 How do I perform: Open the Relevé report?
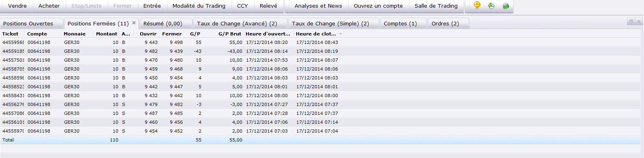[x=269, y=6]
